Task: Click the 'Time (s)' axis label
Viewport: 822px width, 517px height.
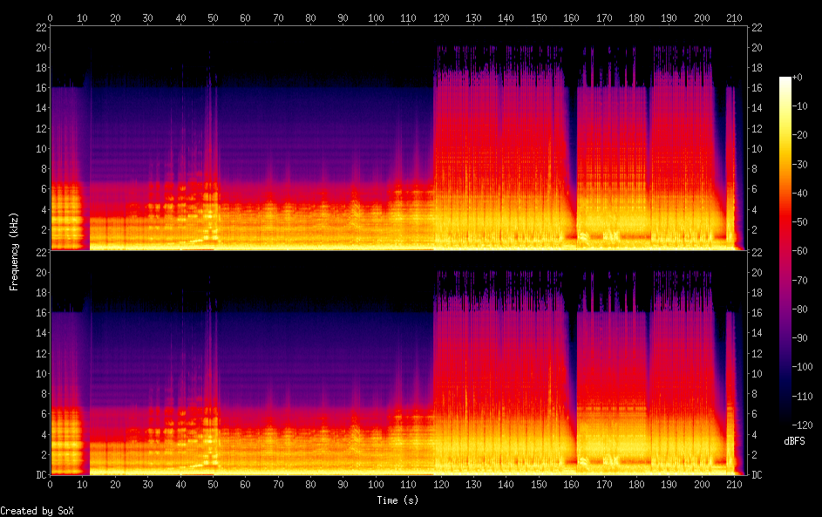Action: coord(397,500)
